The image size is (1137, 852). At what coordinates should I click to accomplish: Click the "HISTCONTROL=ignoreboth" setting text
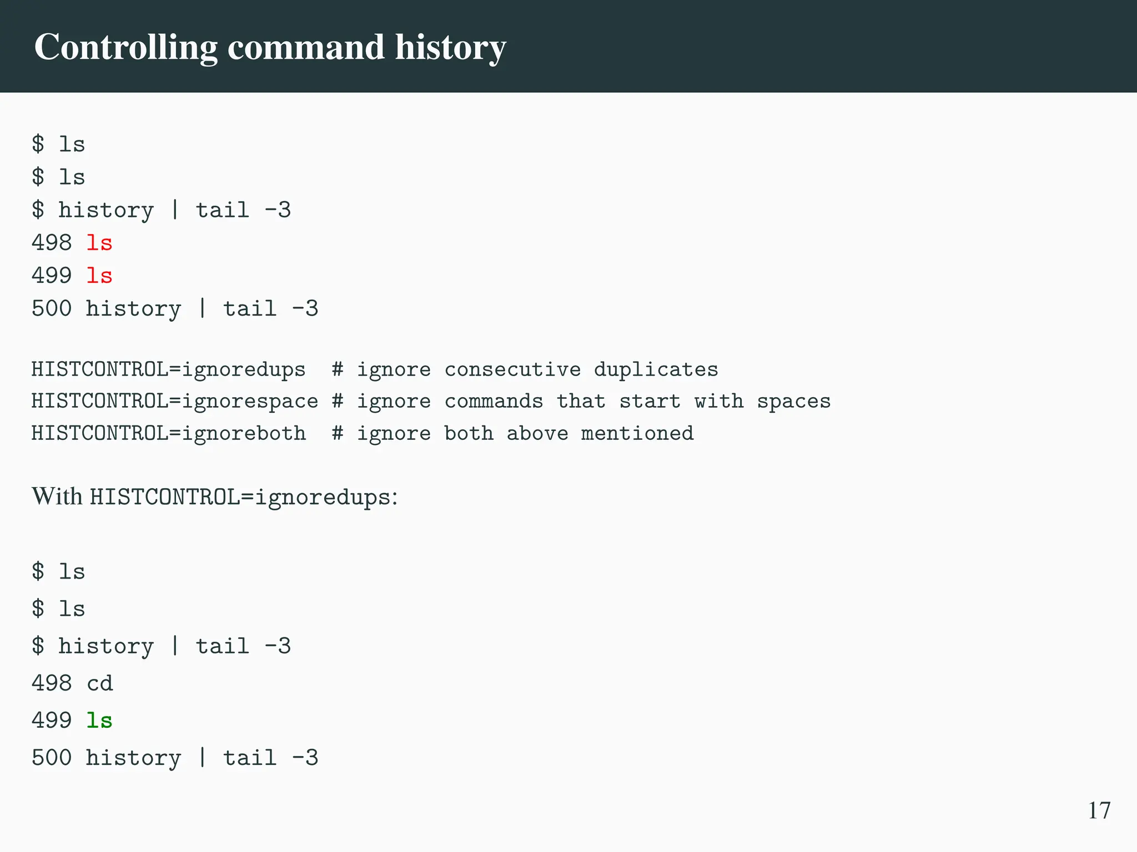[x=168, y=433]
